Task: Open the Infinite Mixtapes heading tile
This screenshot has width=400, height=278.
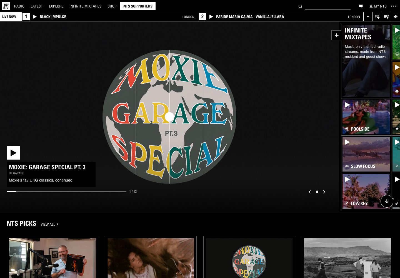Action: 366,61
